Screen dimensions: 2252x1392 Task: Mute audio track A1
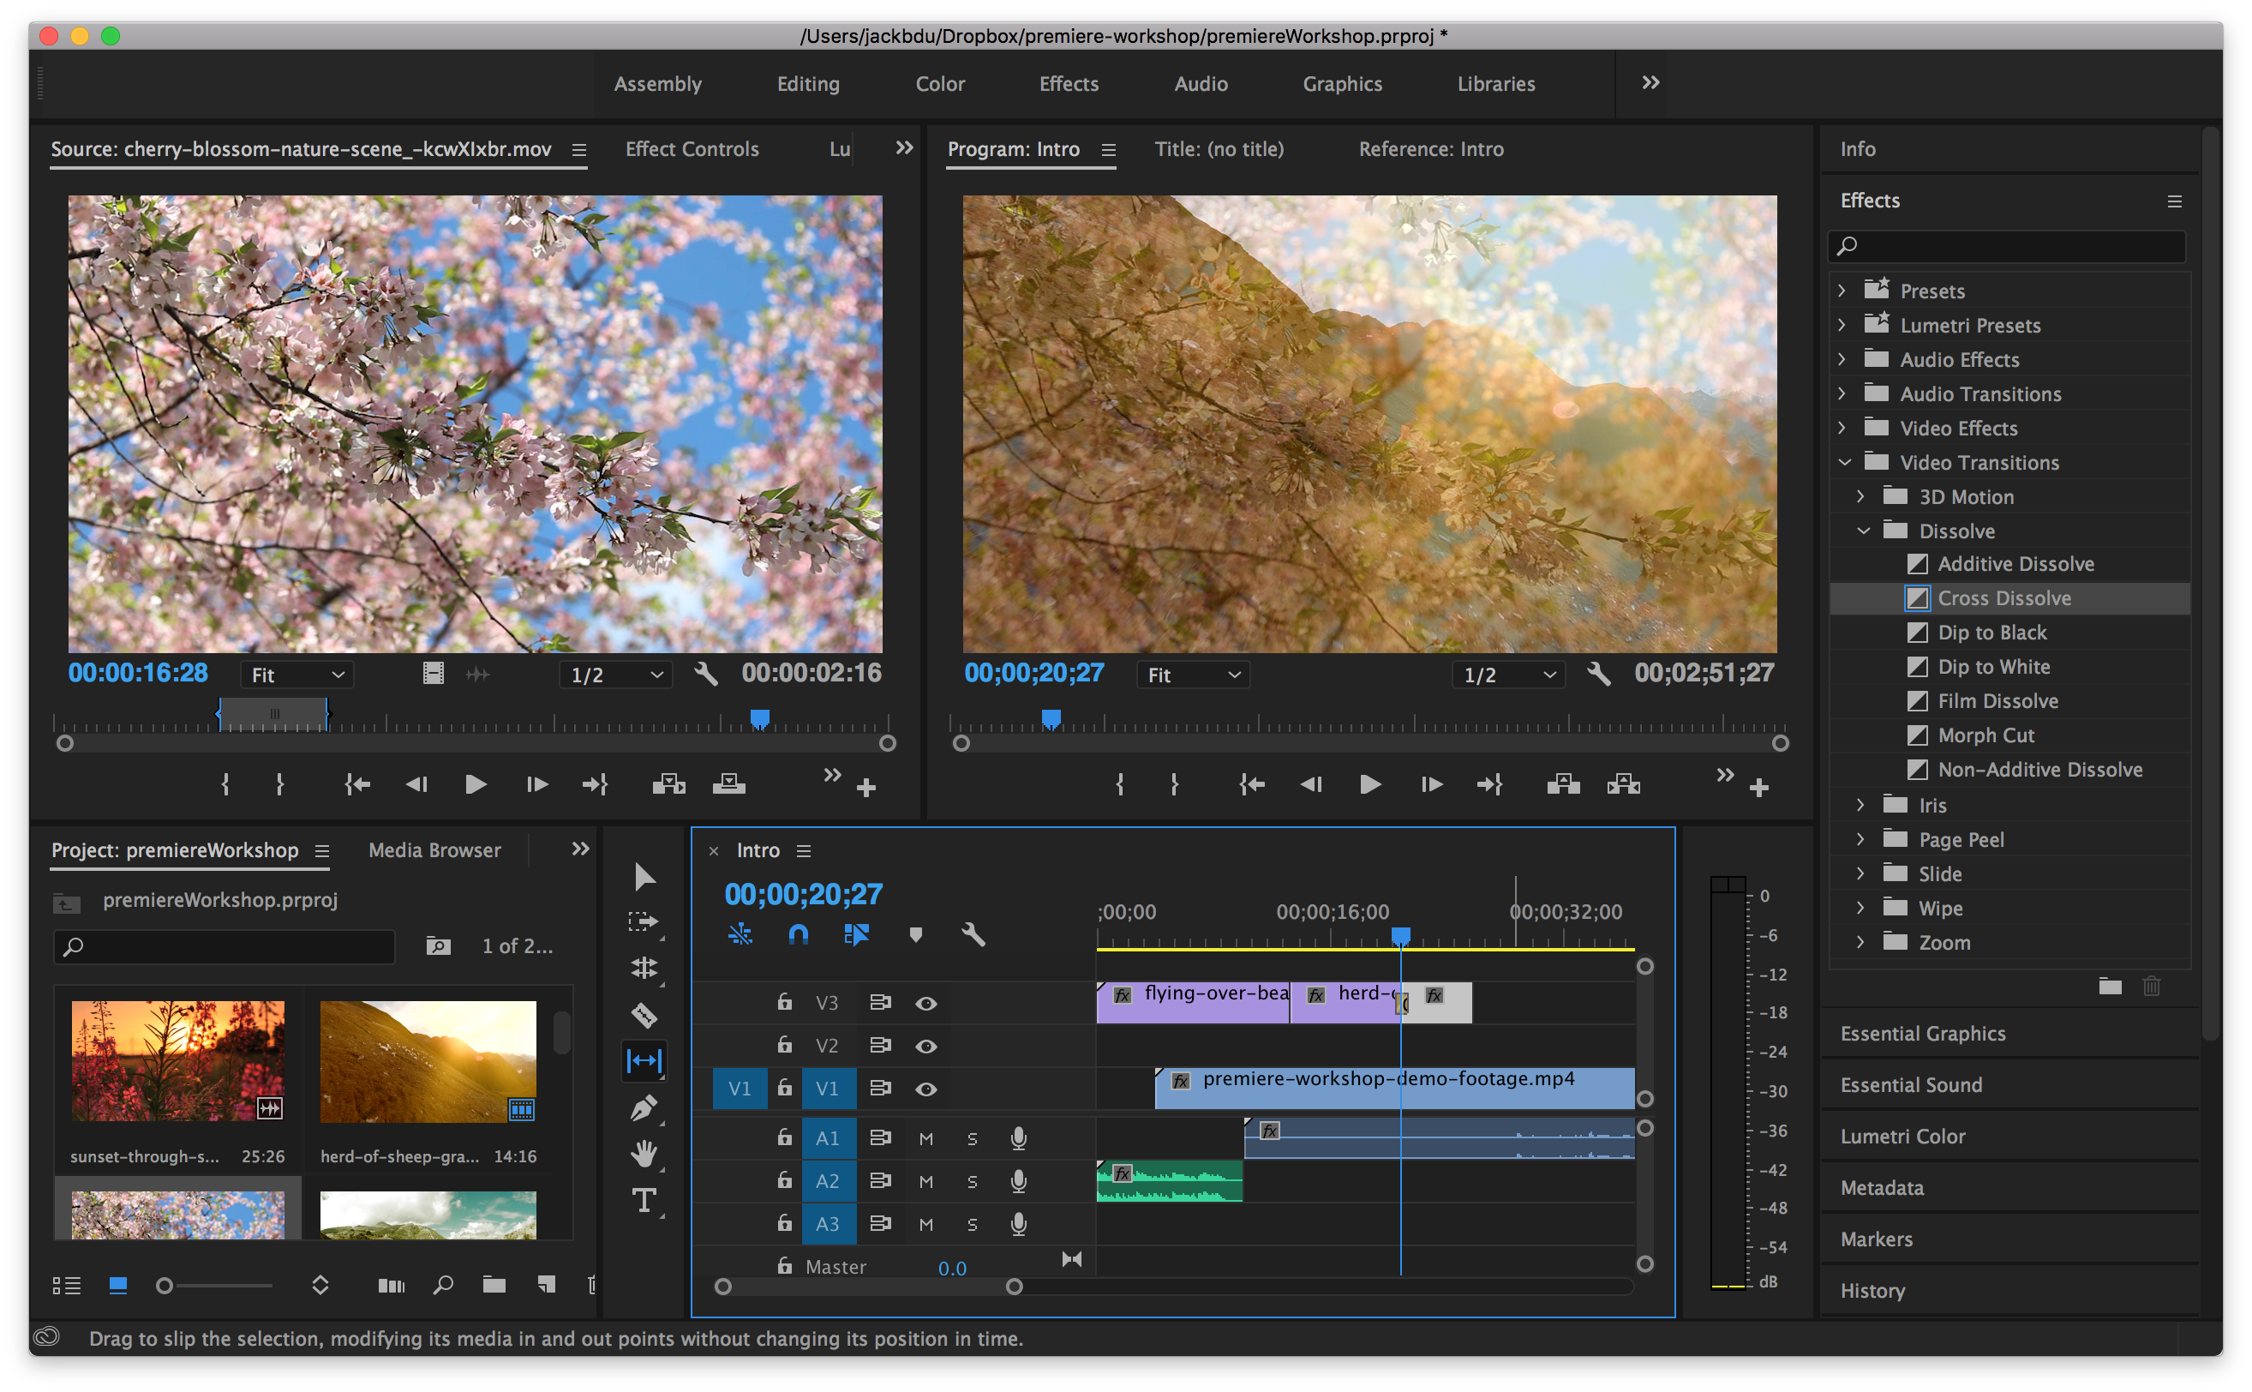pos(925,1139)
